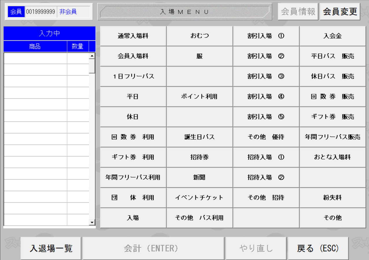The image size is (369, 260).
Task: Select 割引入場 ③
Action: pos(266,77)
